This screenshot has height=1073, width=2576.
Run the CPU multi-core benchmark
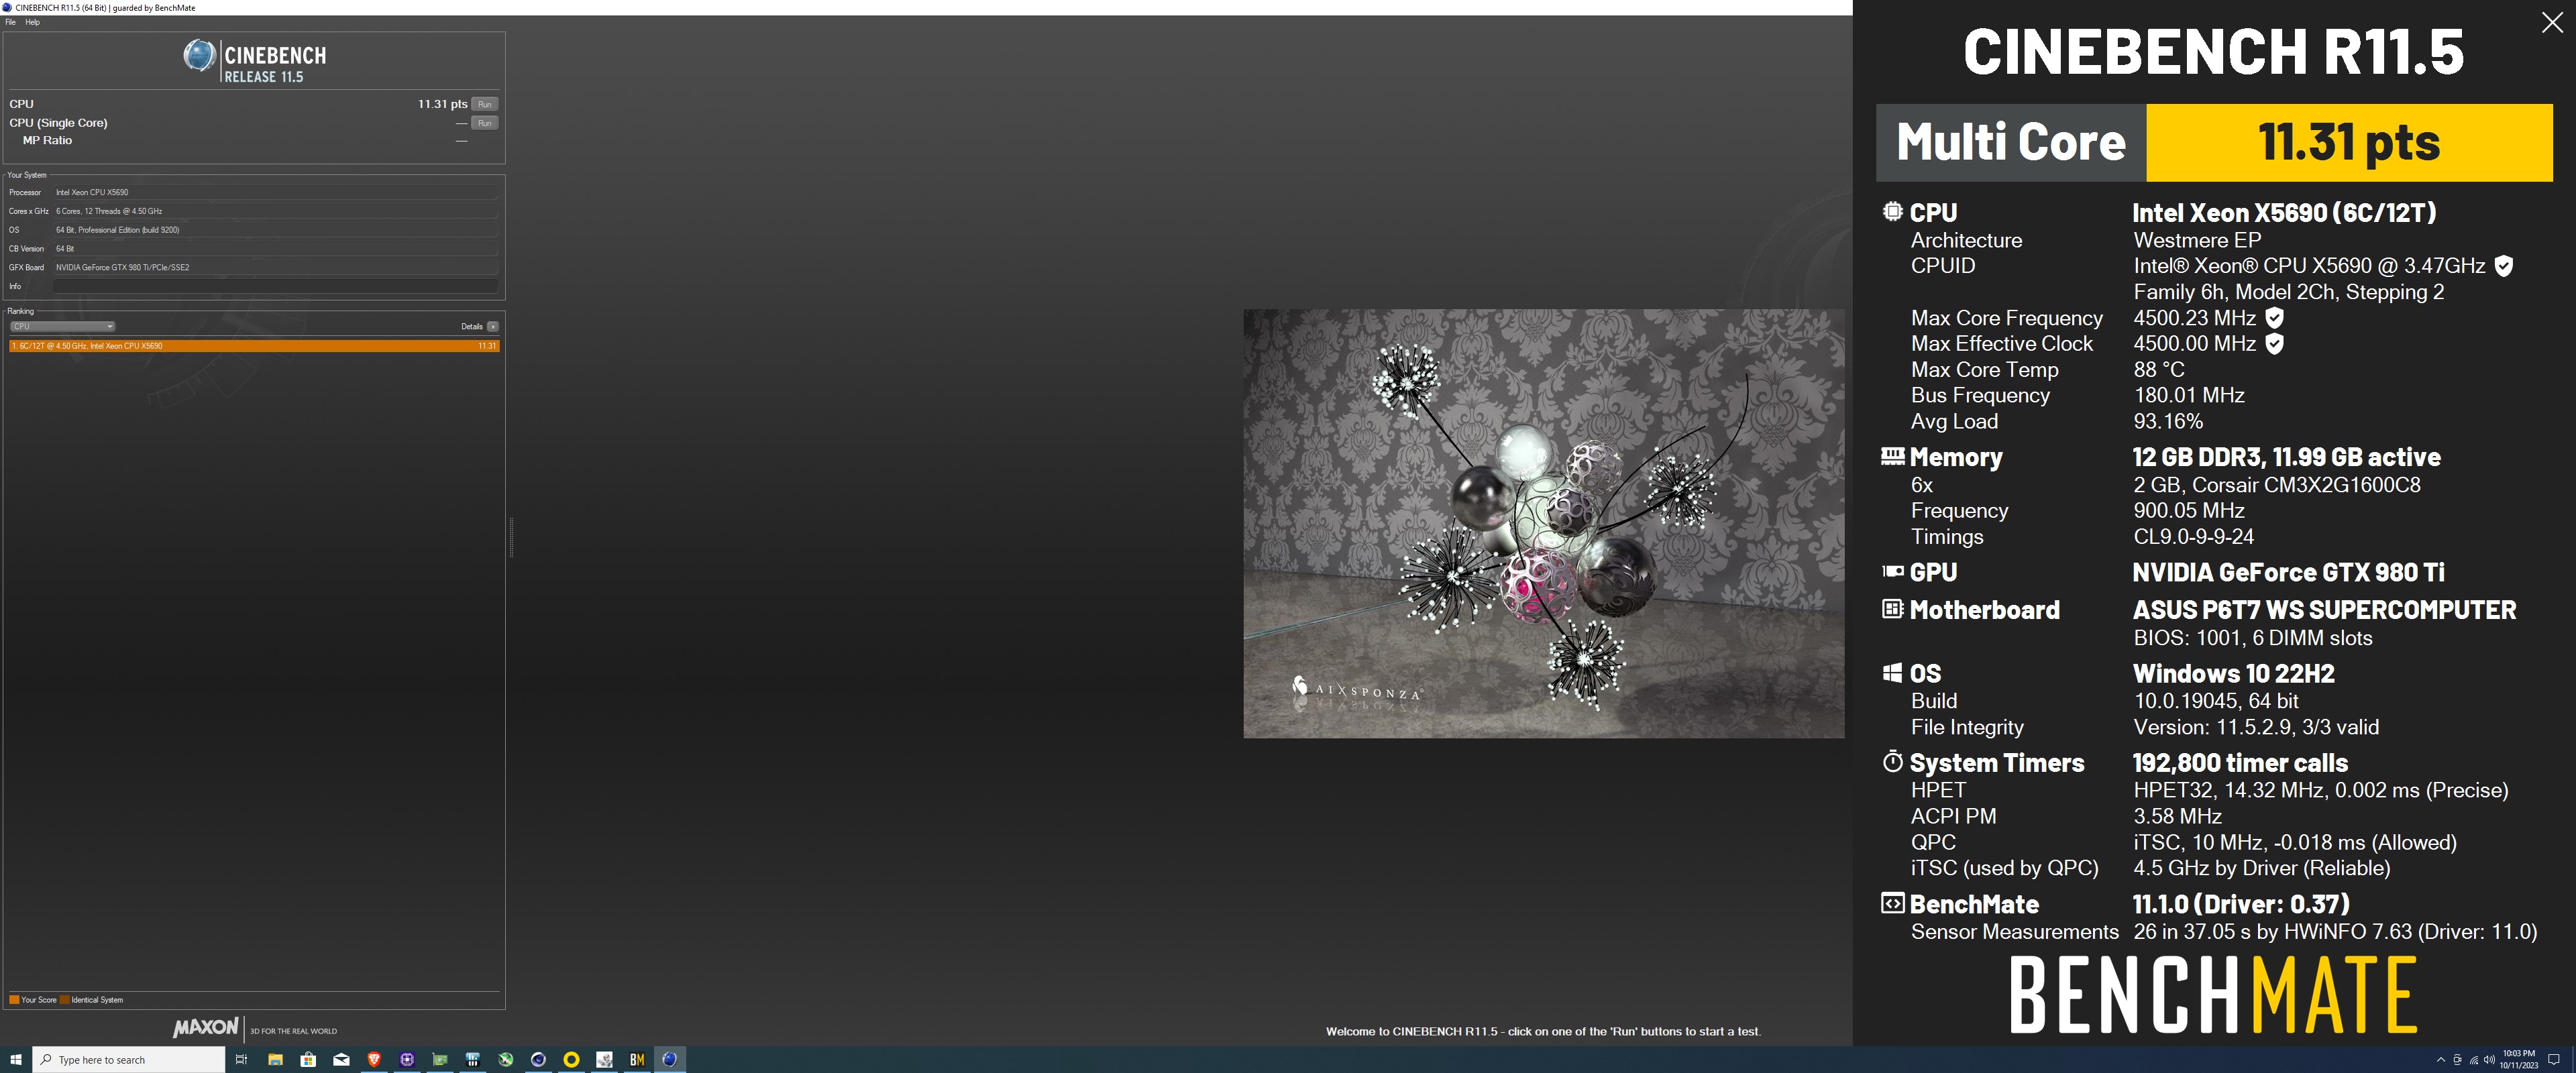[x=484, y=104]
